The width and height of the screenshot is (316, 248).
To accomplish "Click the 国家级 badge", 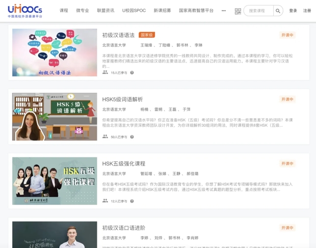I will tap(147, 35).
